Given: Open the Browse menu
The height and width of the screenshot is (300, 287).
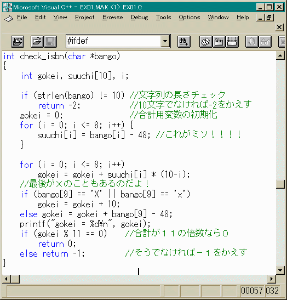Looking at the screenshot, I should coord(112,18).
